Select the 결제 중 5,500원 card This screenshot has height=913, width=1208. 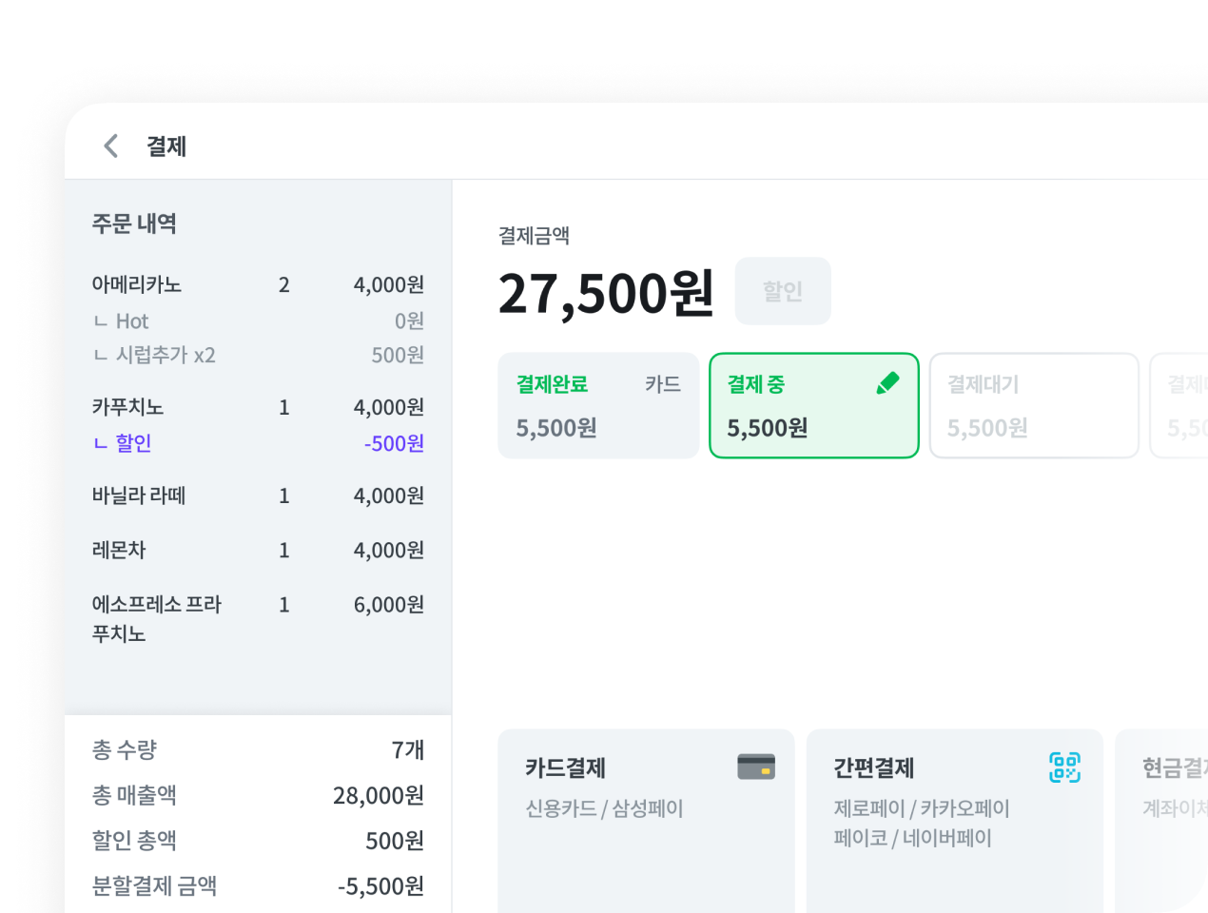coord(814,406)
